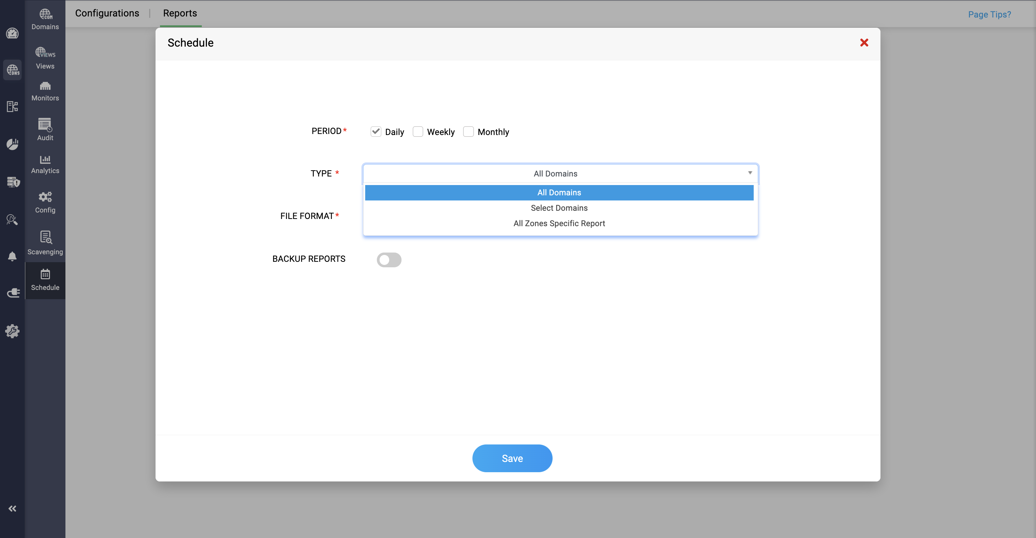This screenshot has height=538, width=1036.
Task: Open the Page Tips? link
Action: pos(989,14)
